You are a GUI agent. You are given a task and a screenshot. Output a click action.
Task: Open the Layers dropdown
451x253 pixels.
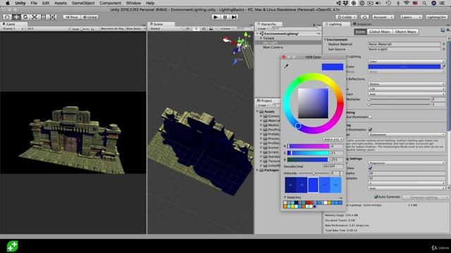point(411,17)
